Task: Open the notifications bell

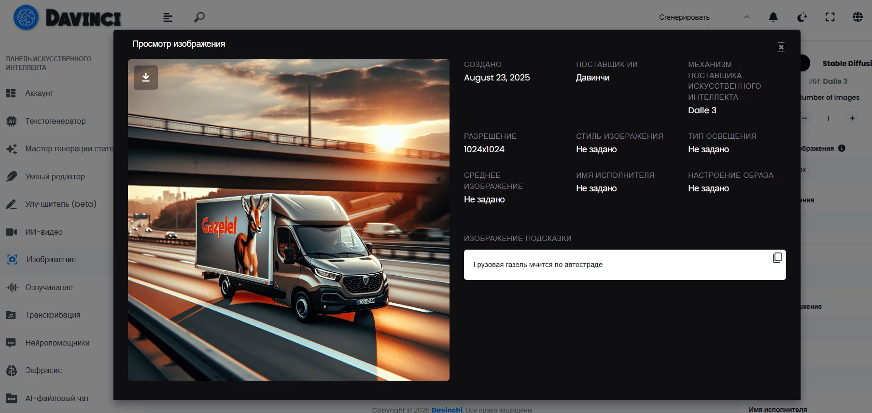Action: click(773, 17)
